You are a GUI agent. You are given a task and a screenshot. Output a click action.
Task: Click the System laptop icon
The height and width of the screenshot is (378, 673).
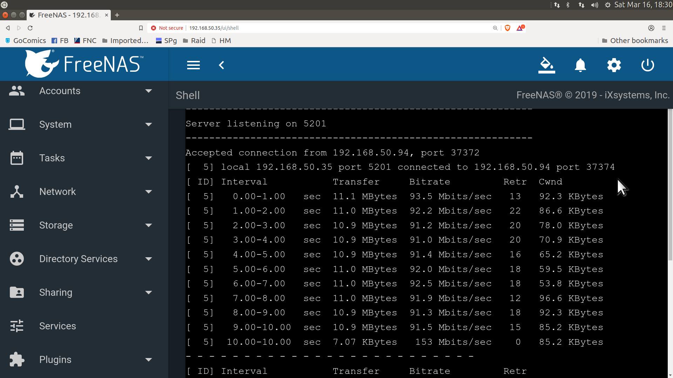17,124
